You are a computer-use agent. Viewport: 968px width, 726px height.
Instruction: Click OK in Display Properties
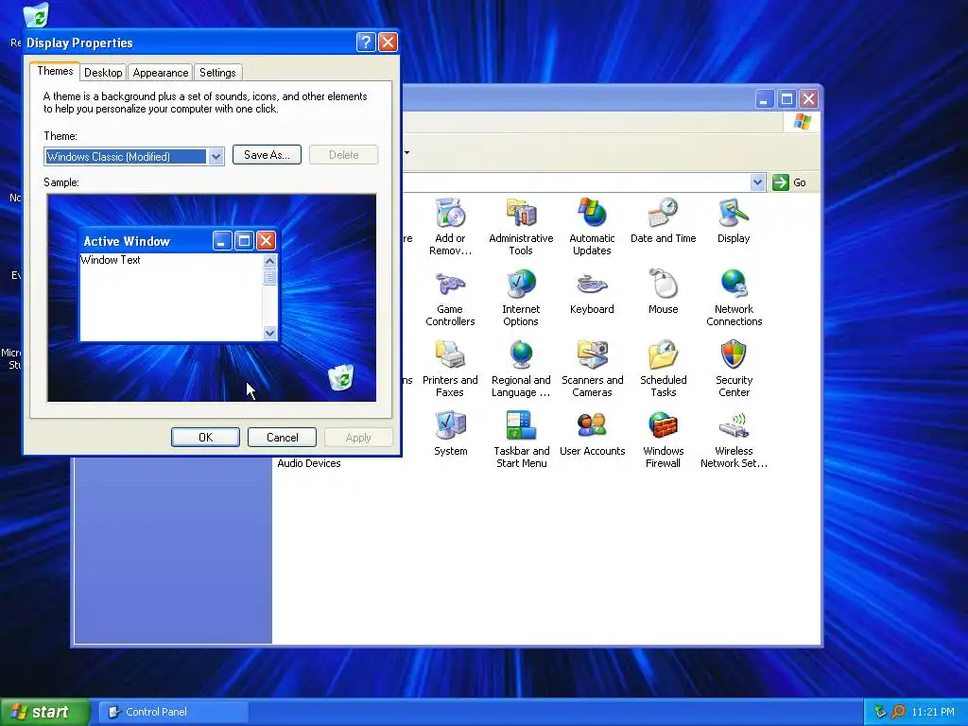click(x=205, y=437)
